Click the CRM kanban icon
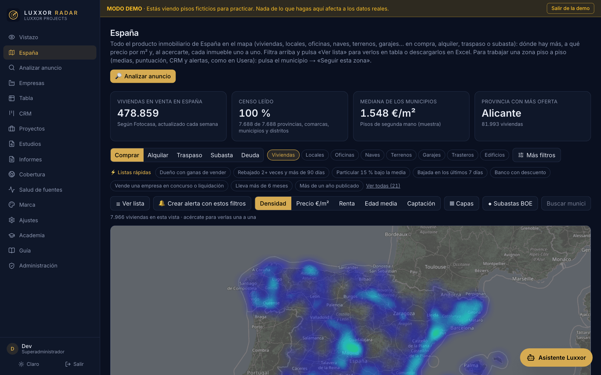601x375 pixels. [x=12, y=113]
